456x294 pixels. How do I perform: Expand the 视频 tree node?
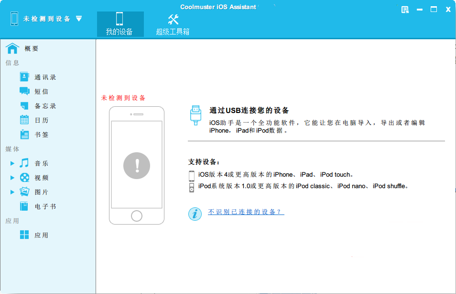tap(12, 178)
